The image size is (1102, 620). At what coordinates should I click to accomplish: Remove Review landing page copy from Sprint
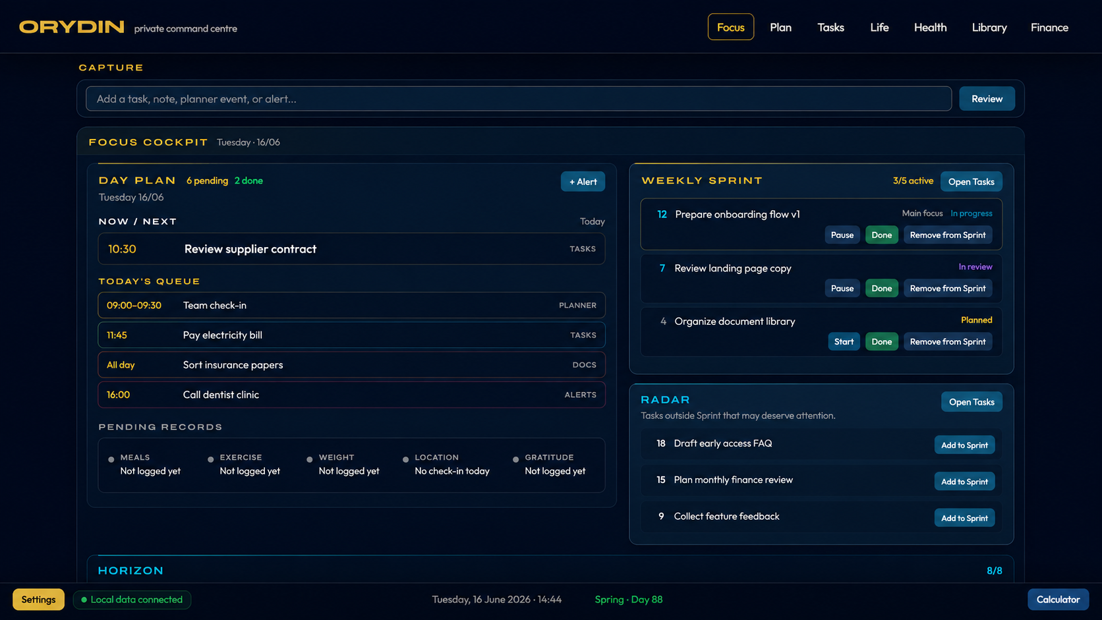[x=948, y=289]
